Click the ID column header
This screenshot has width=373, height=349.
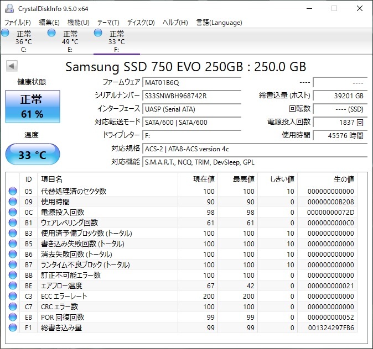tap(28, 179)
